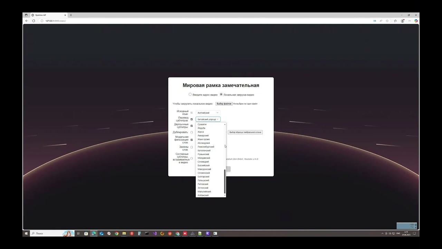The height and width of the screenshot is (249, 442).
Task: Select the Введите адрес видео radio button
Action: (x=190, y=94)
